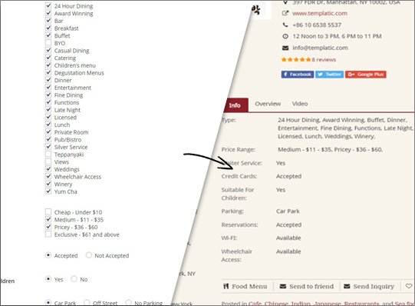Switch to the Overview tab
Viewport: 415px width, 306px height.
click(x=268, y=104)
